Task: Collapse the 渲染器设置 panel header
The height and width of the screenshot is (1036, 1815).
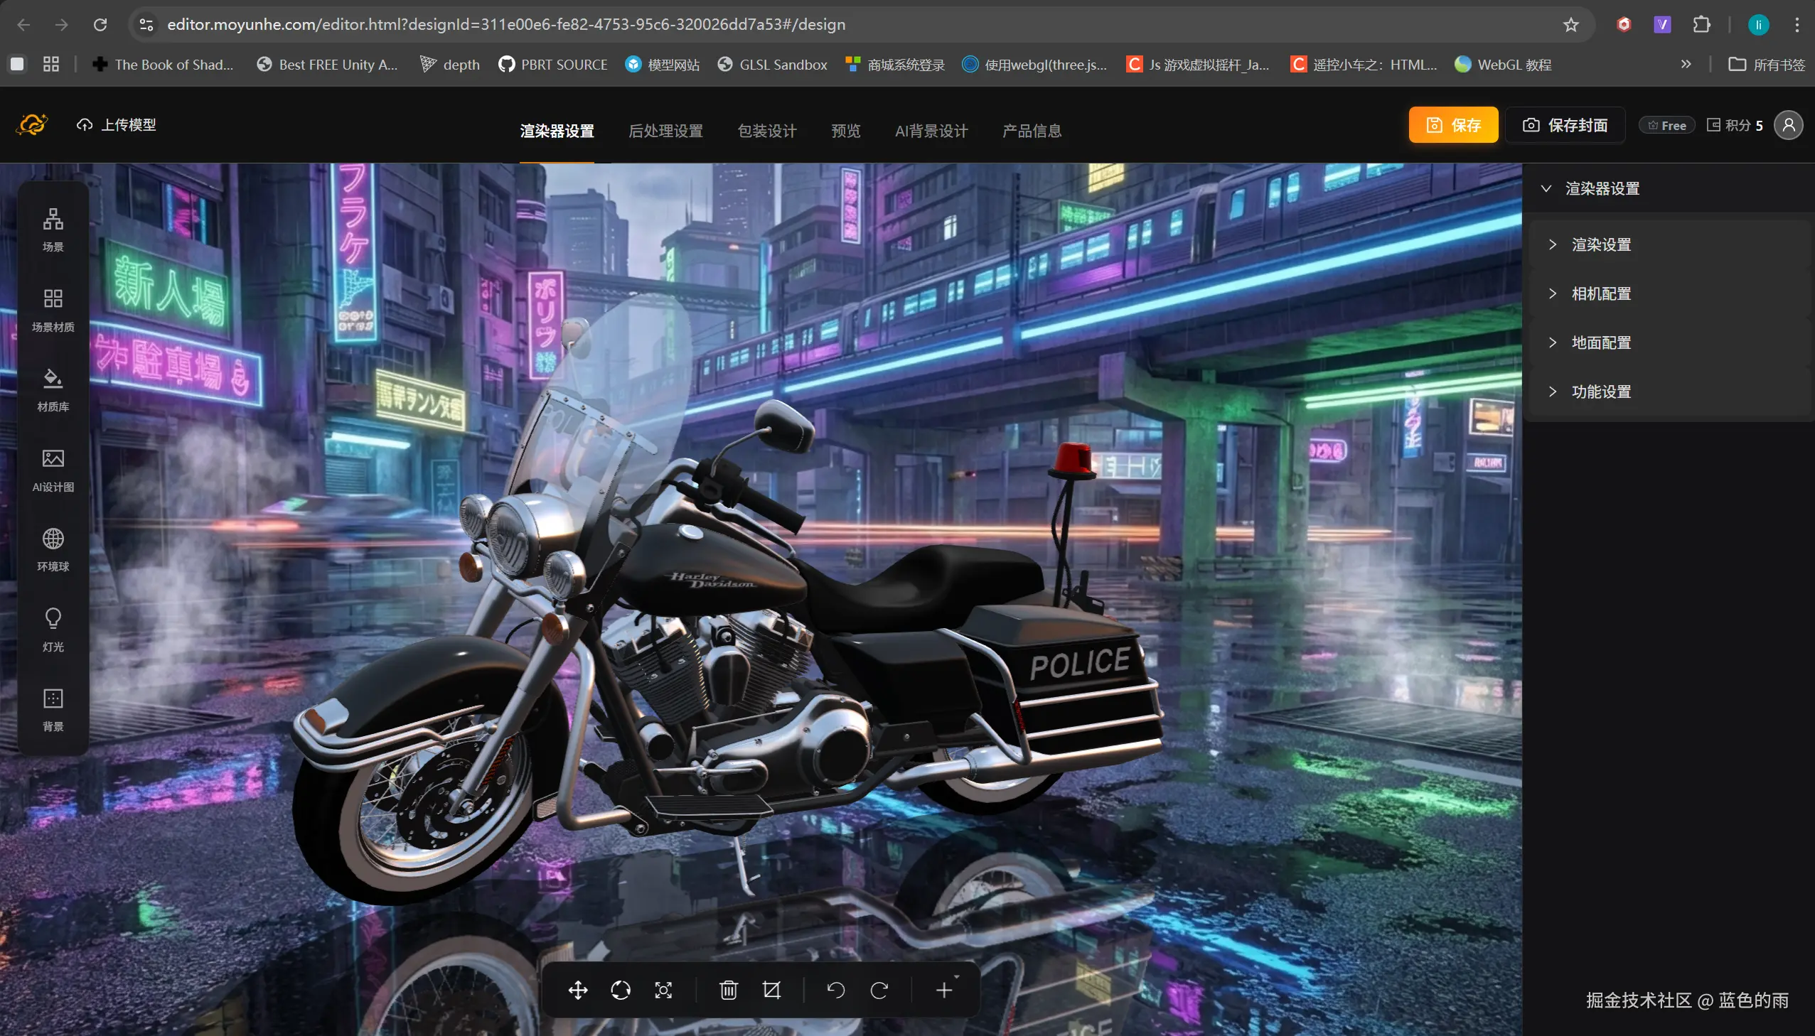Action: coord(1602,188)
